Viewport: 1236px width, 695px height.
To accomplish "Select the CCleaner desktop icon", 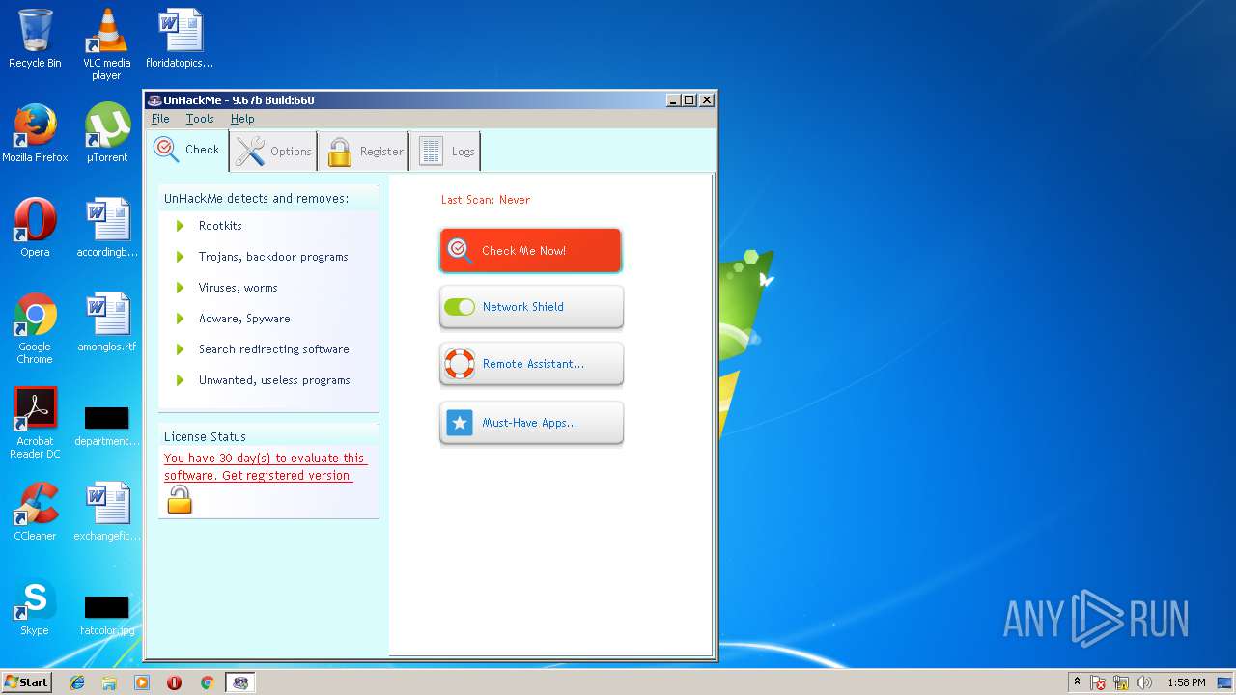I will click(35, 512).
